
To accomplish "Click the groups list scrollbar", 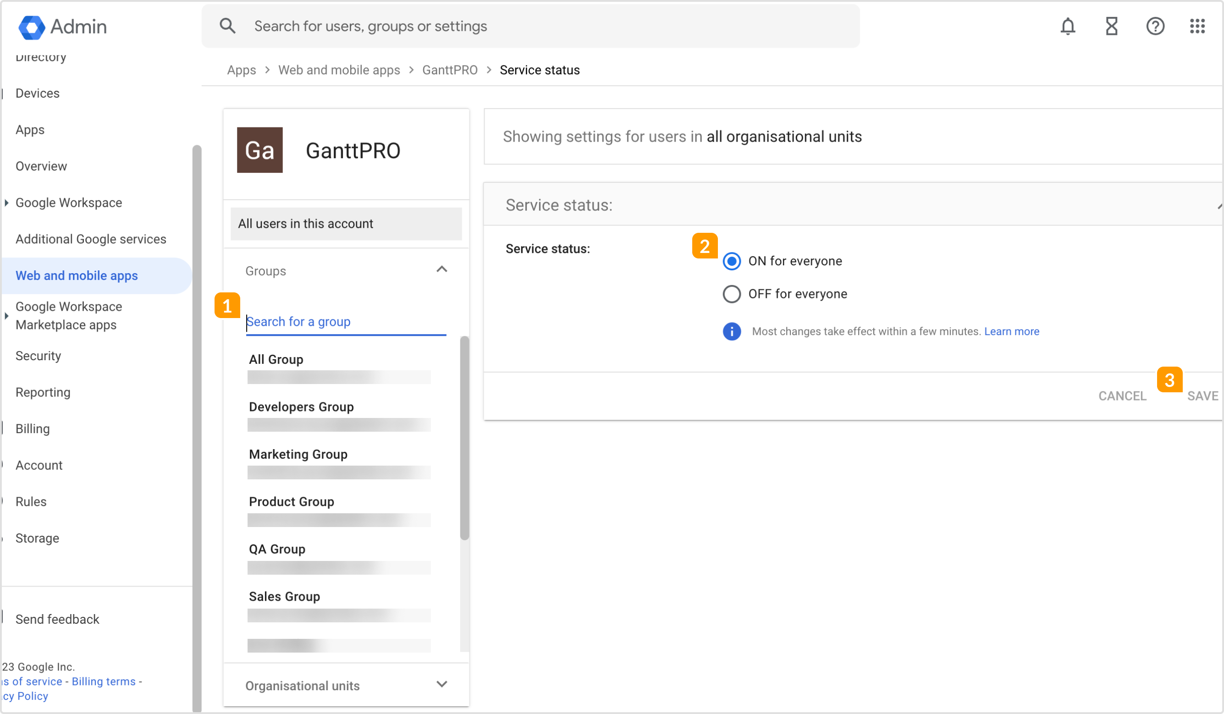I will [464, 438].
